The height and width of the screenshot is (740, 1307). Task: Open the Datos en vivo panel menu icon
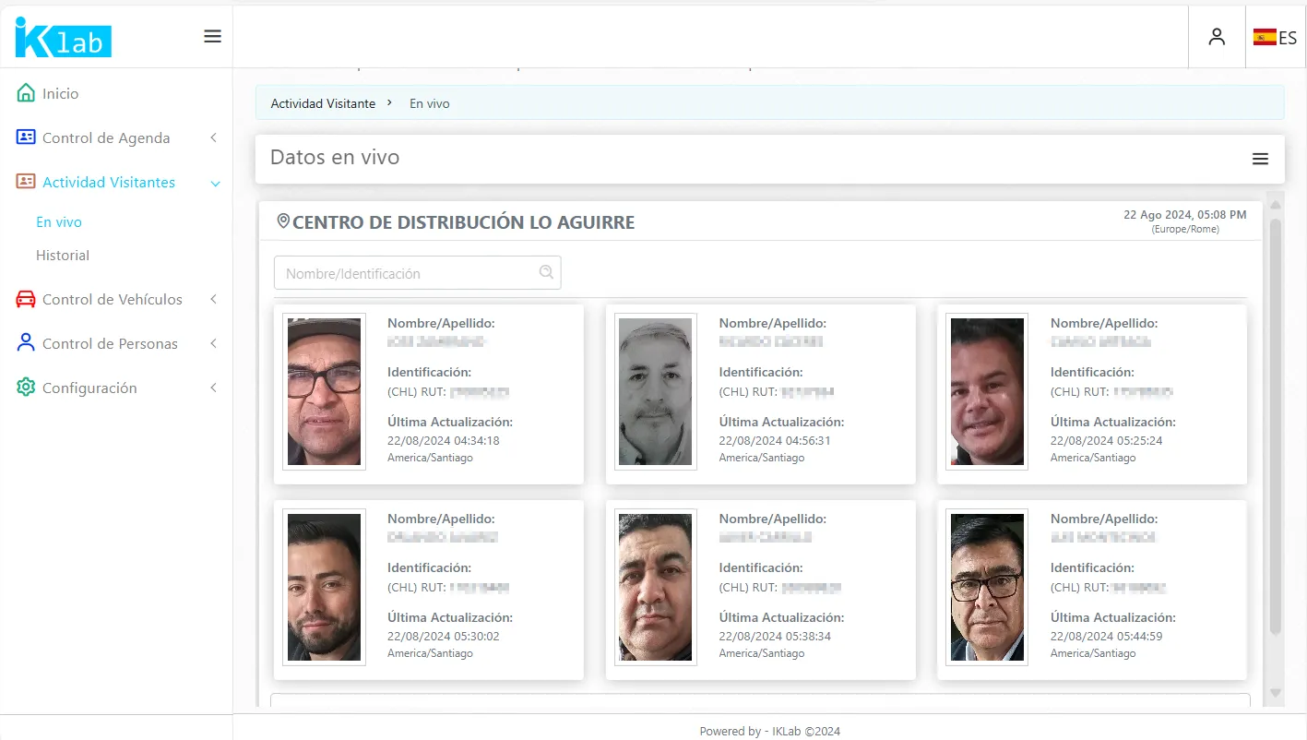(1260, 159)
